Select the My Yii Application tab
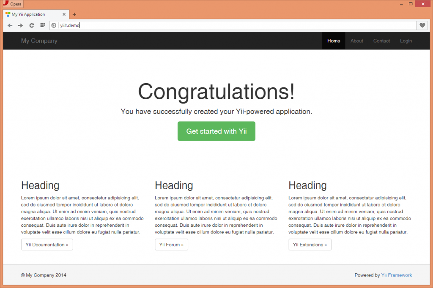Image resolution: width=433 pixels, height=288 pixels. coord(36,14)
